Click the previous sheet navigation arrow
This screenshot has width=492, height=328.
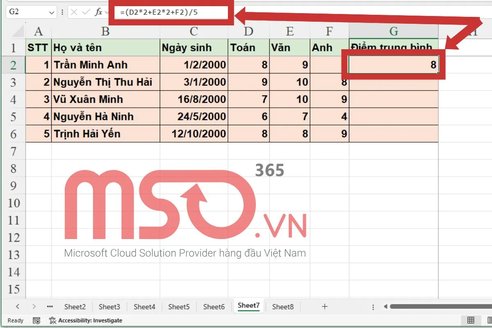click(17, 306)
